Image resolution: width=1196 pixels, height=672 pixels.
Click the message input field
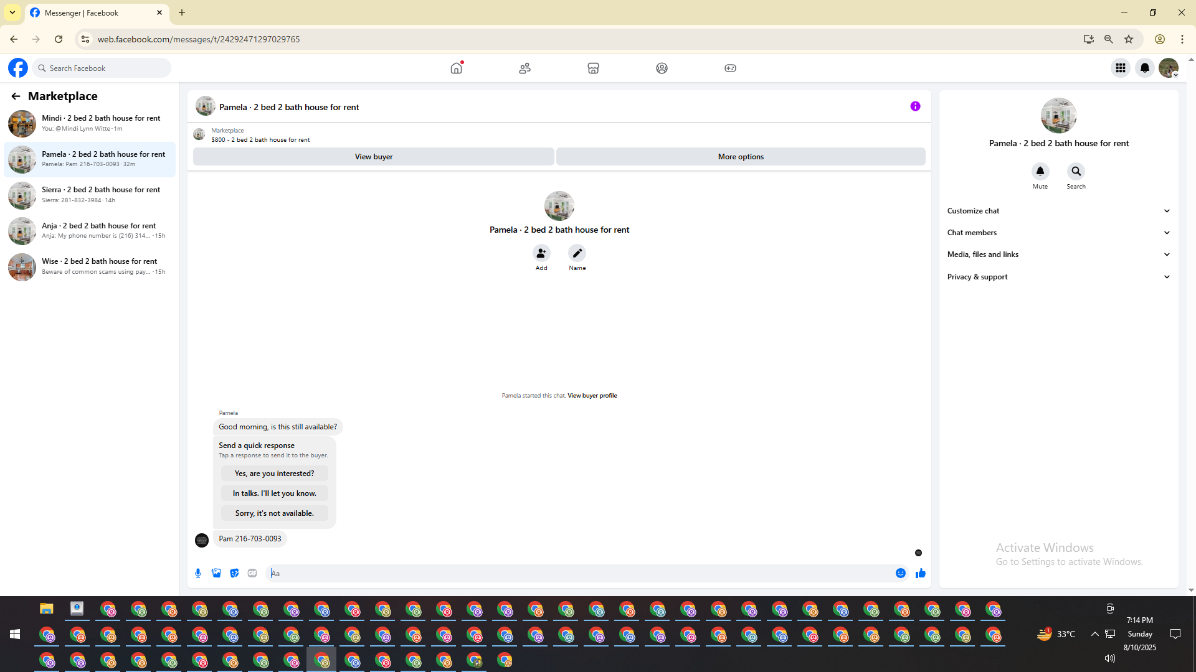point(579,573)
